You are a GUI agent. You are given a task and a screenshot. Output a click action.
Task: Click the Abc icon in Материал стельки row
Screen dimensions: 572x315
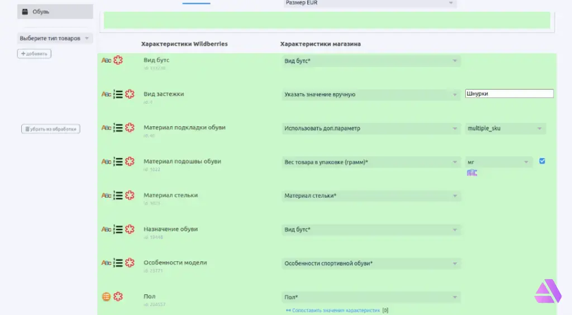click(106, 195)
